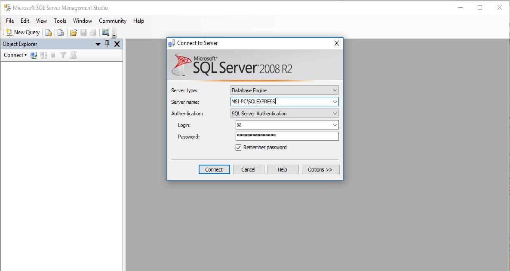Click the Save disk icon in toolbar
The width and height of the screenshot is (510, 271).
83,33
